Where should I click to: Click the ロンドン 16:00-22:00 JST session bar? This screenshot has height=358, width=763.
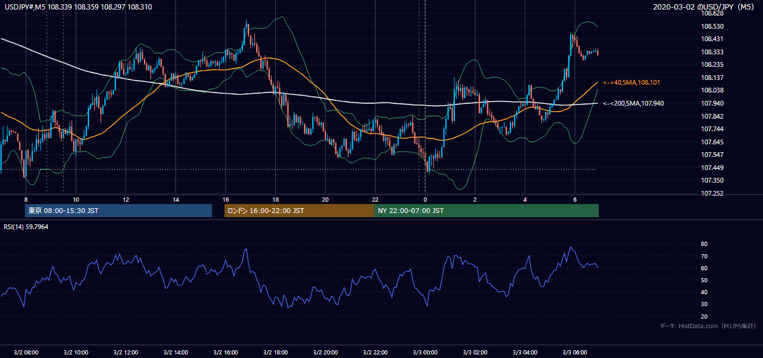click(x=299, y=211)
